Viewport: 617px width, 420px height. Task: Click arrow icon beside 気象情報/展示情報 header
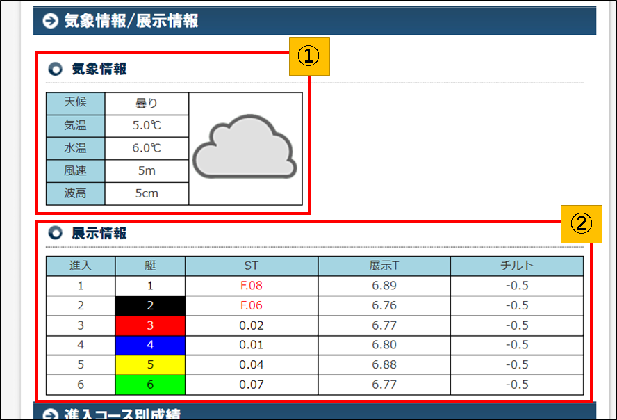pos(50,21)
